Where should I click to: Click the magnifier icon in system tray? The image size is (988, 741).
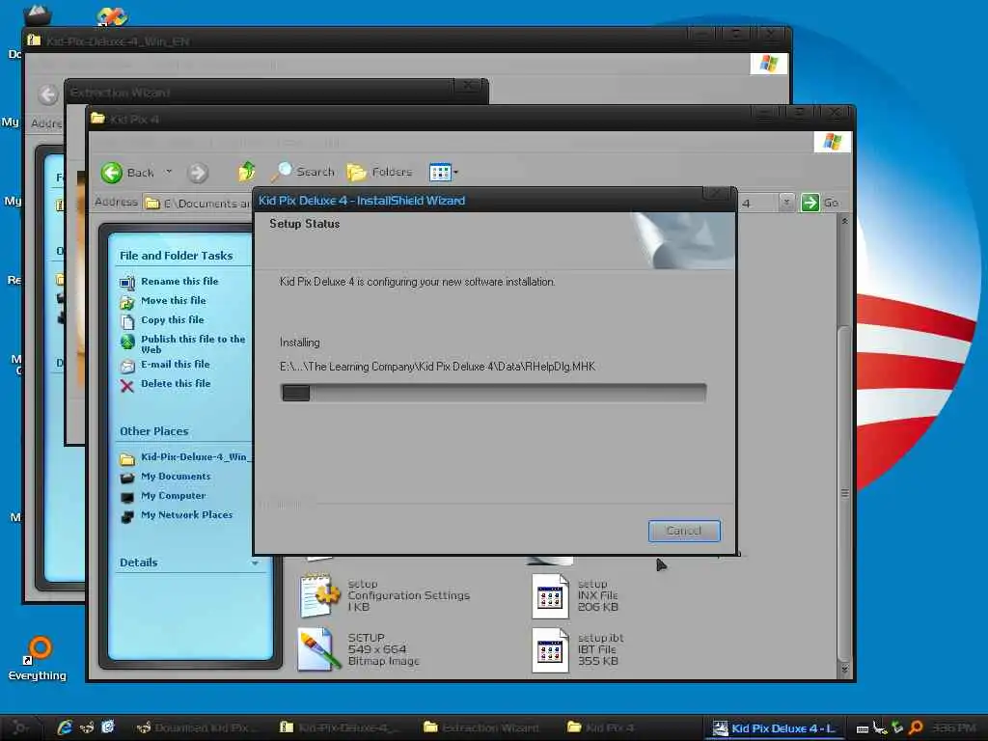pos(916,727)
